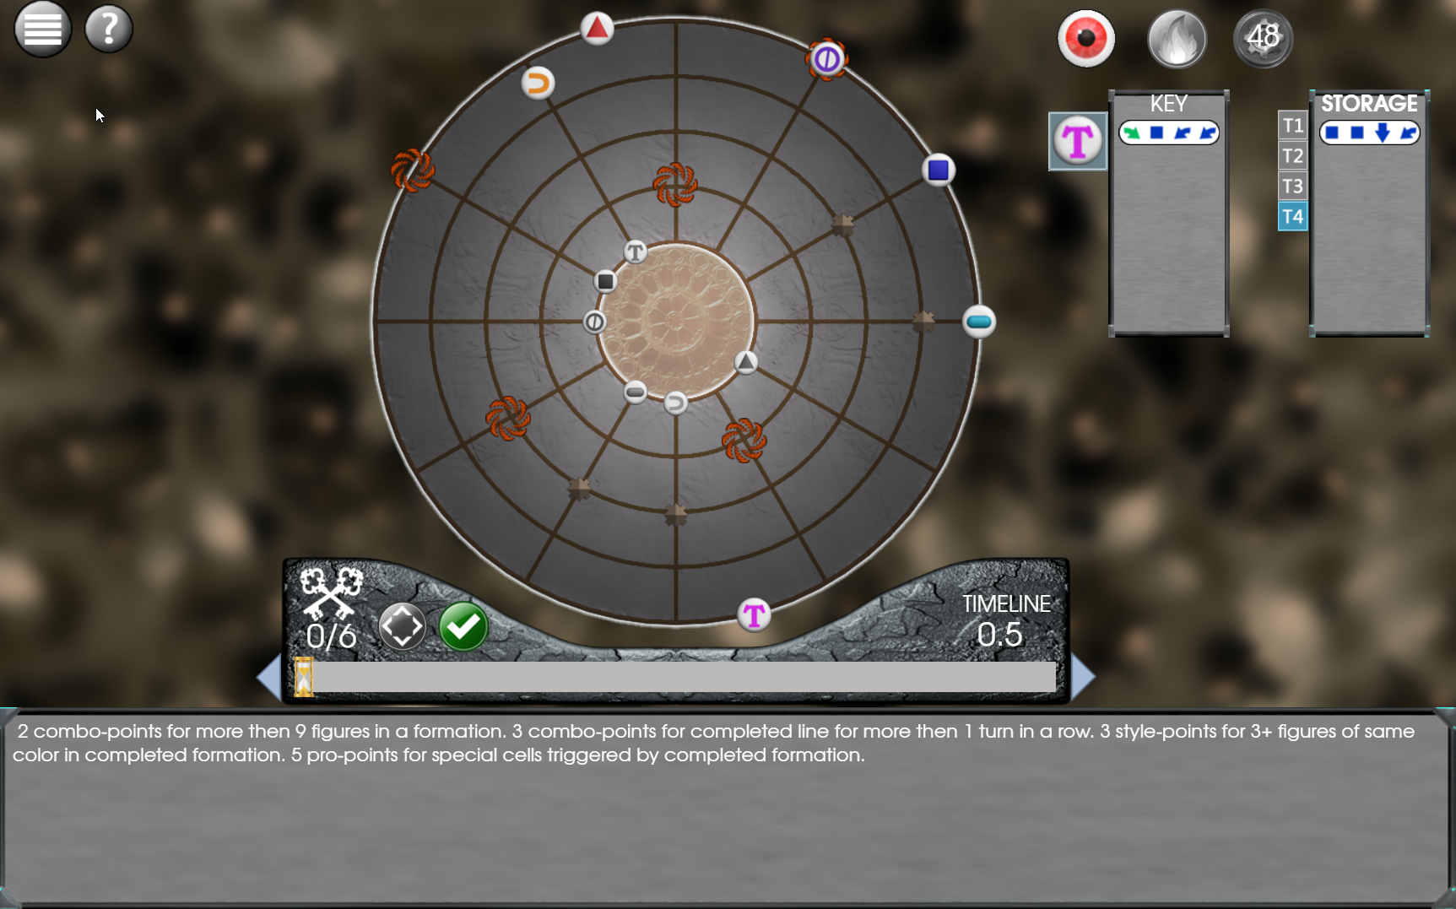Select the key sequence pill in Key panel

pos(1168,133)
